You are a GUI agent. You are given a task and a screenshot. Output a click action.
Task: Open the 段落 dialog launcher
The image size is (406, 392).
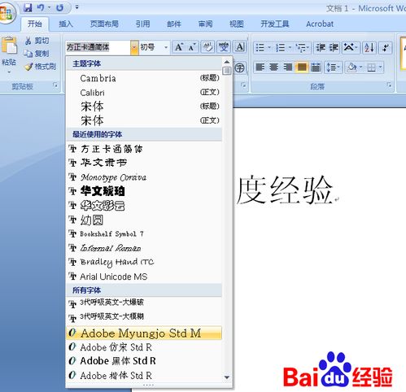pos(389,85)
